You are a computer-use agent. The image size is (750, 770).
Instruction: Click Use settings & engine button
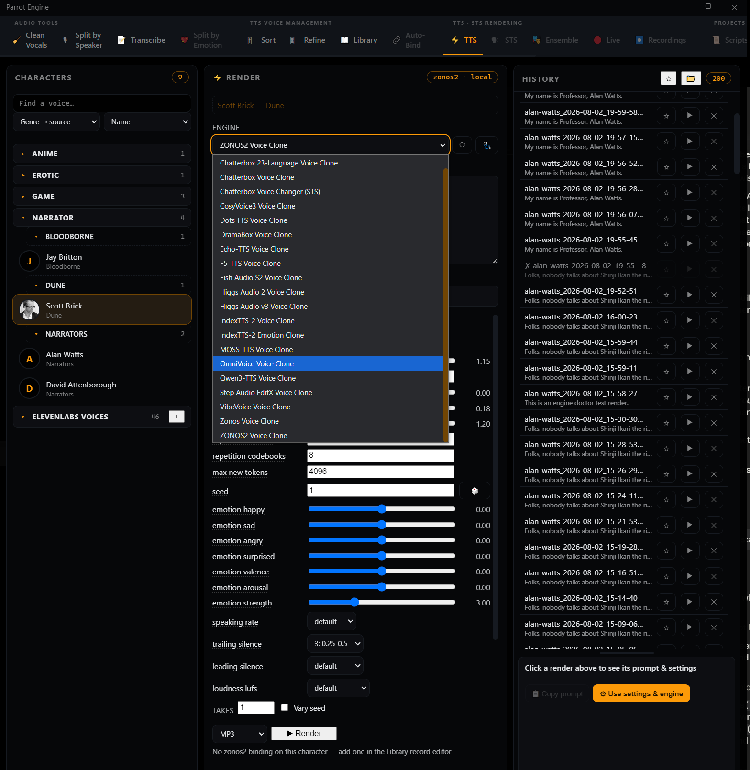point(641,693)
